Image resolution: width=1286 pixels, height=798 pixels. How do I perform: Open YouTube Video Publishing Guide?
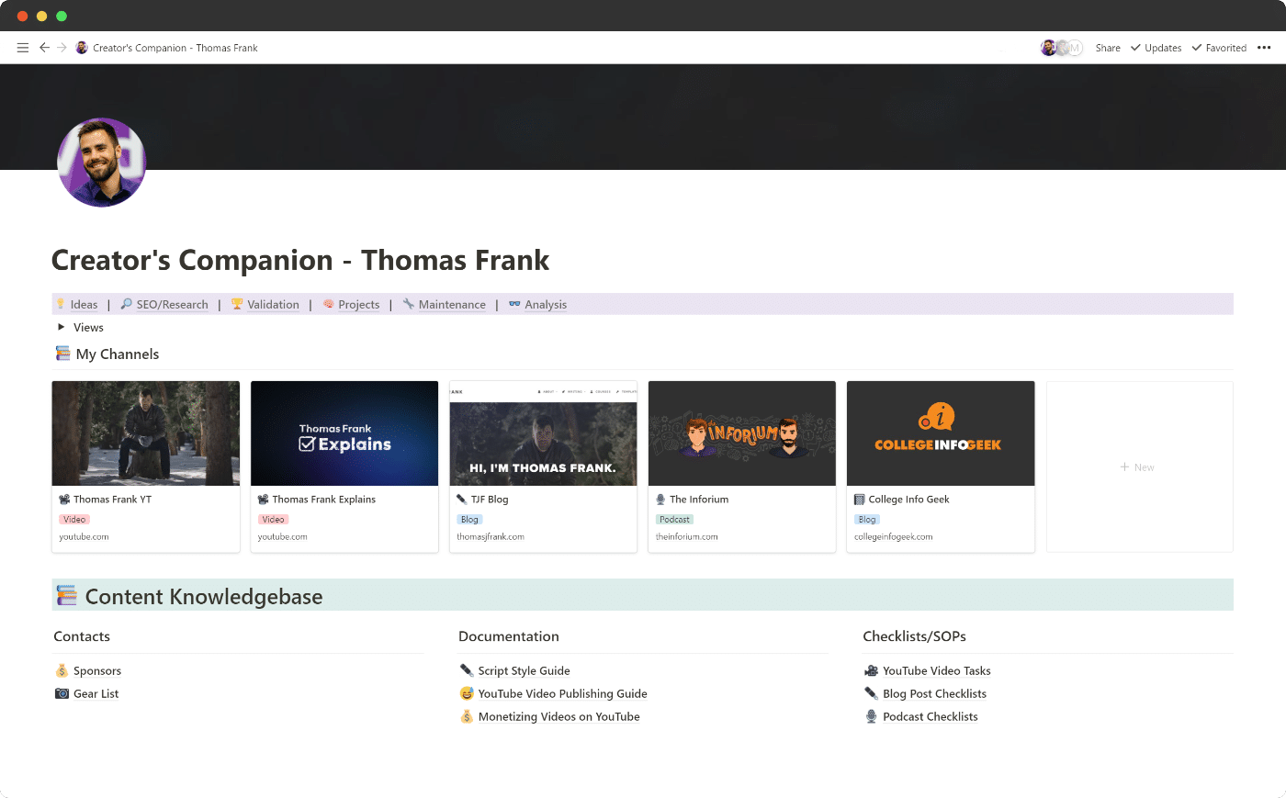tap(562, 694)
